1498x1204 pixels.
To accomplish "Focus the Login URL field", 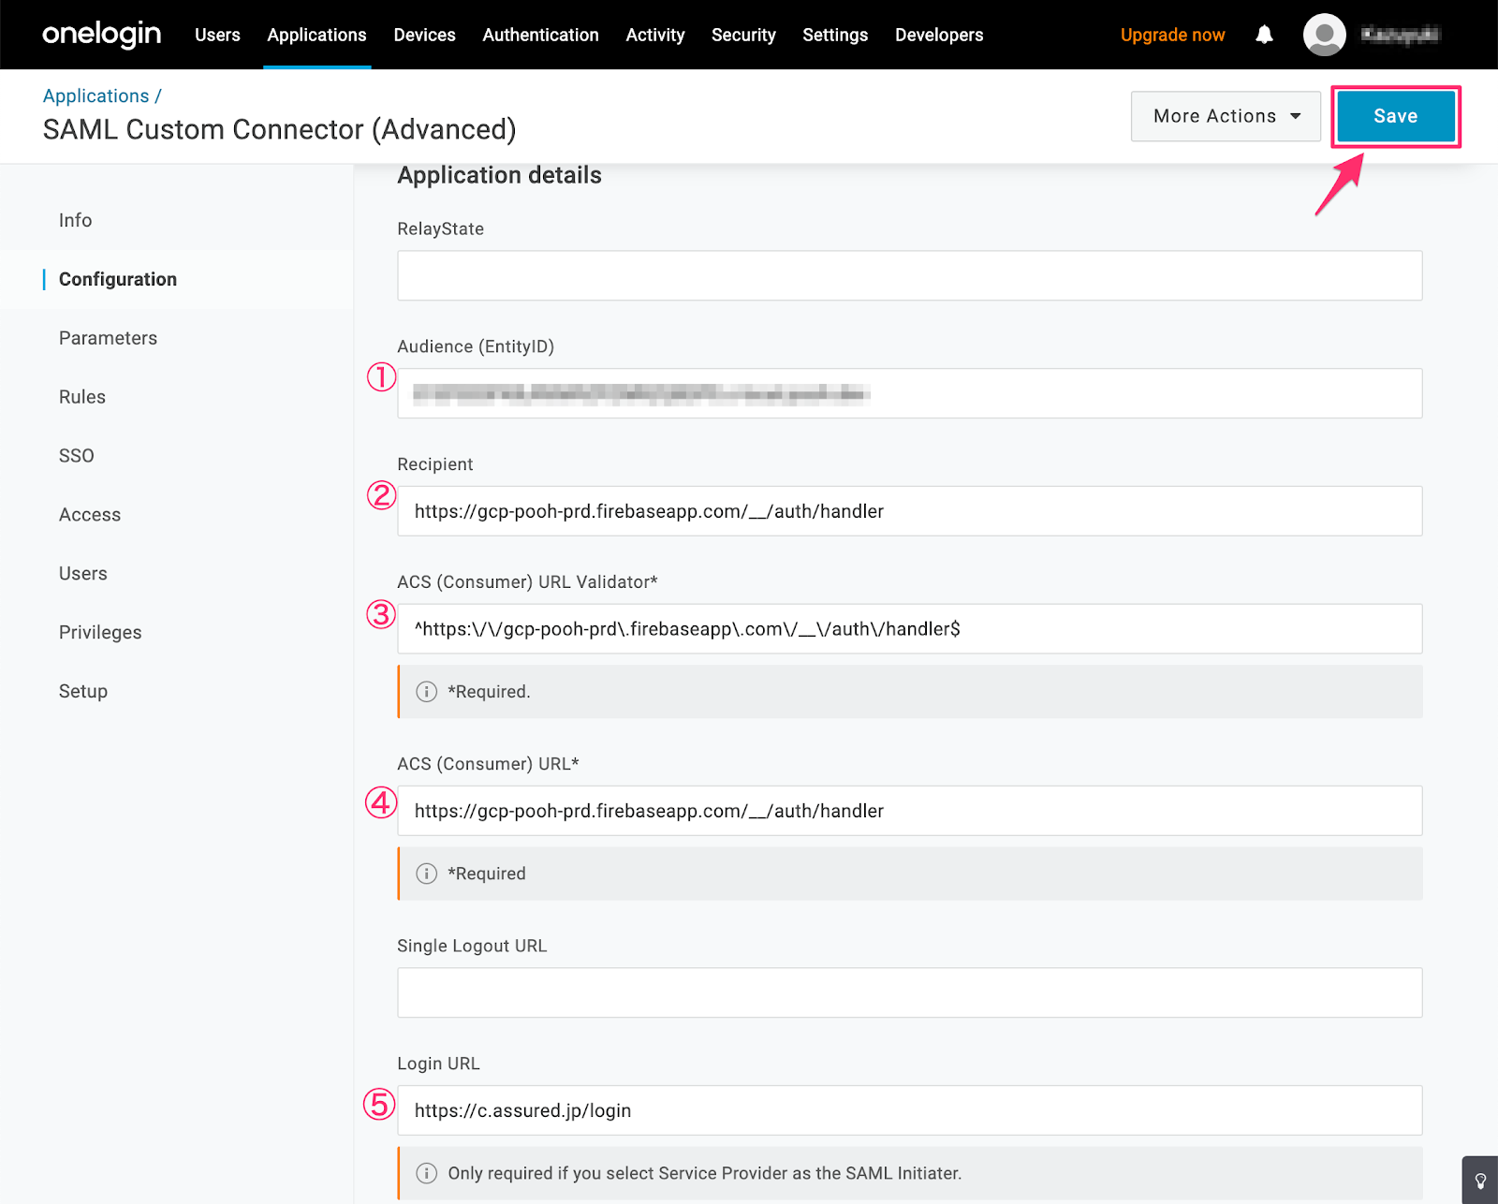I will (x=909, y=1110).
